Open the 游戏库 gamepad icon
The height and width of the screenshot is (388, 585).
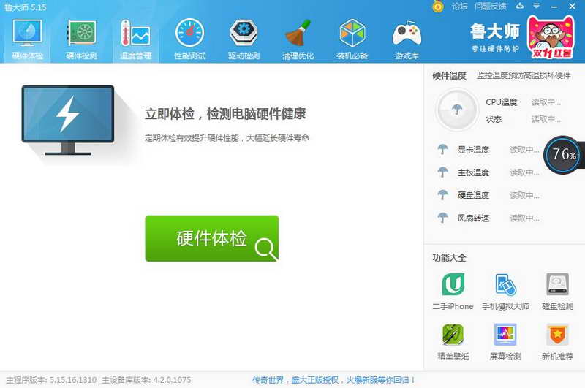click(x=407, y=33)
